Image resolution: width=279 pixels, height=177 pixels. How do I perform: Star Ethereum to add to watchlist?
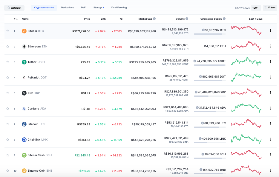coord(8,47)
